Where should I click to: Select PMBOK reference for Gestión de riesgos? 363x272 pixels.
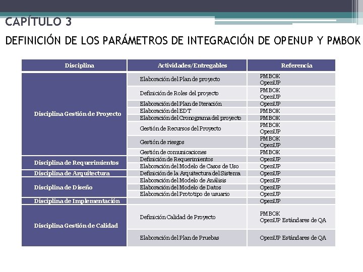click(x=270, y=139)
